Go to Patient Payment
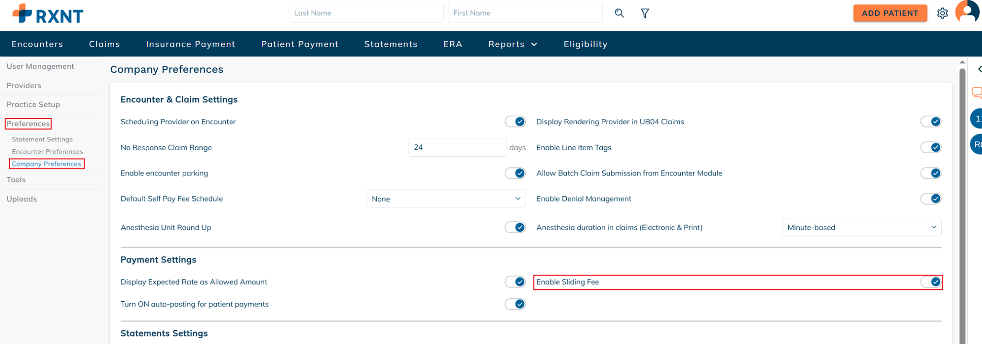The width and height of the screenshot is (982, 344). click(x=300, y=44)
